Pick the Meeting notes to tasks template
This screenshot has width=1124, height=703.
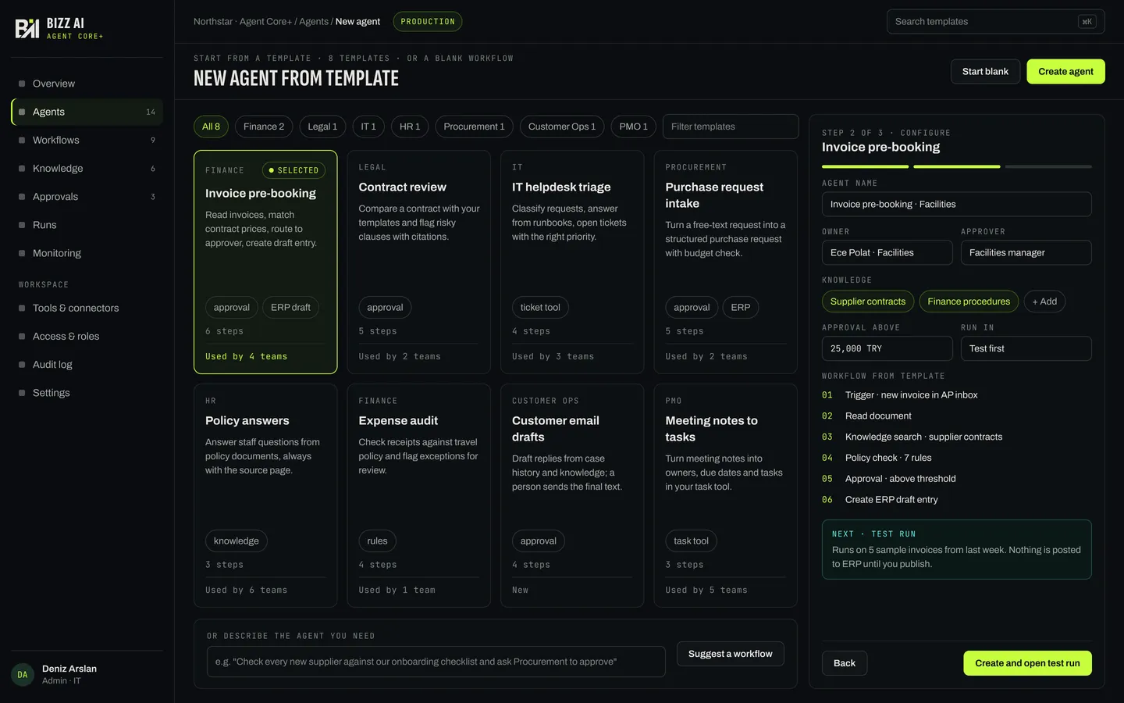click(x=725, y=496)
